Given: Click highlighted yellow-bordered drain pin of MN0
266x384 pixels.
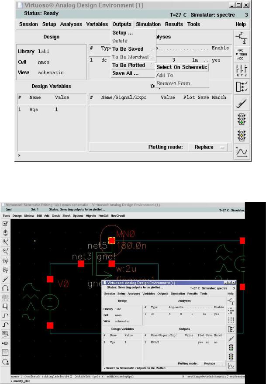Looking at the screenshot, I should pyautogui.click(x=112, y=240).
